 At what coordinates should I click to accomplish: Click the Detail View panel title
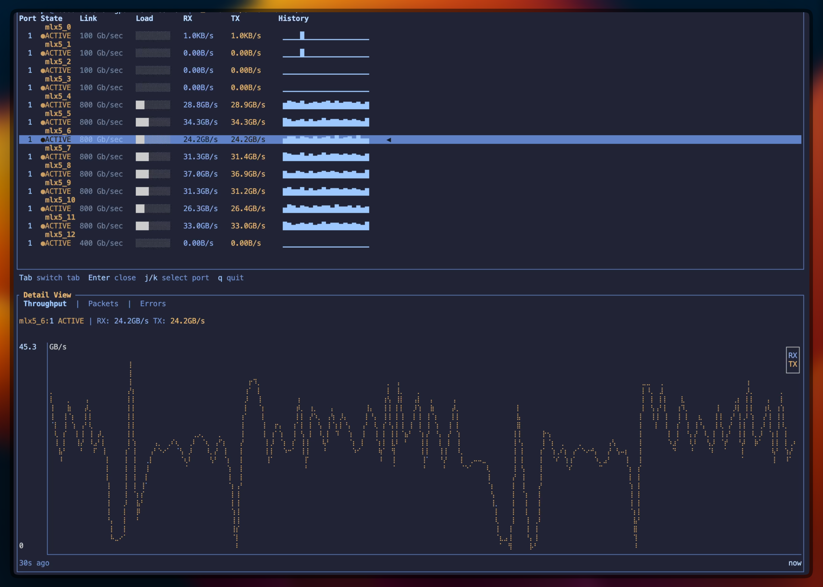tap(47, 295)
